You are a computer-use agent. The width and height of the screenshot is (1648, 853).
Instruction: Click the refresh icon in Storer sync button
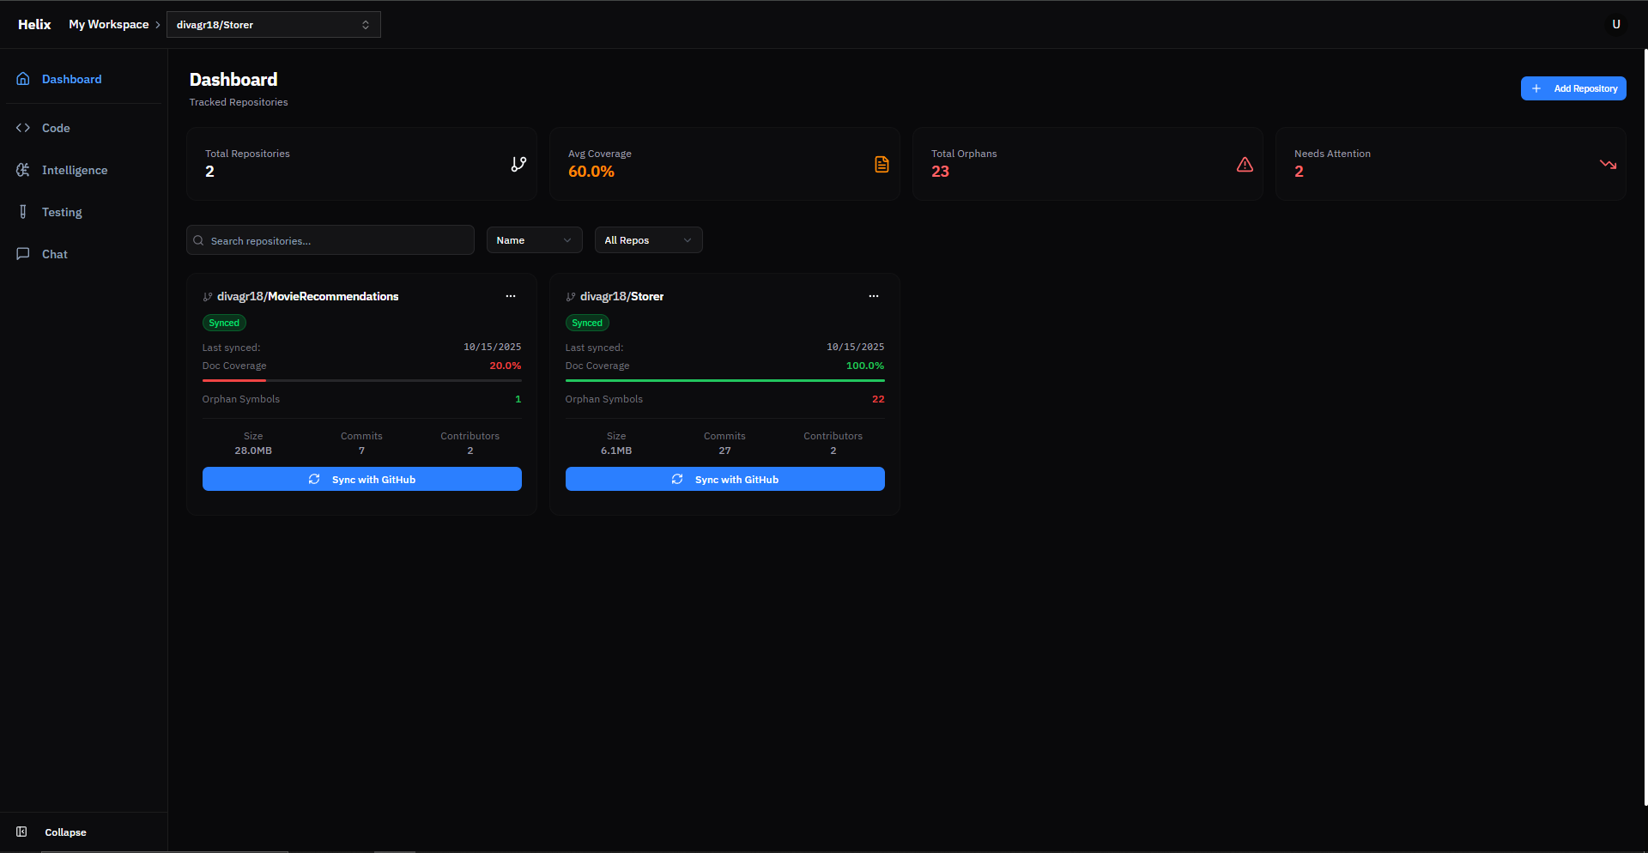click(677, 479)
